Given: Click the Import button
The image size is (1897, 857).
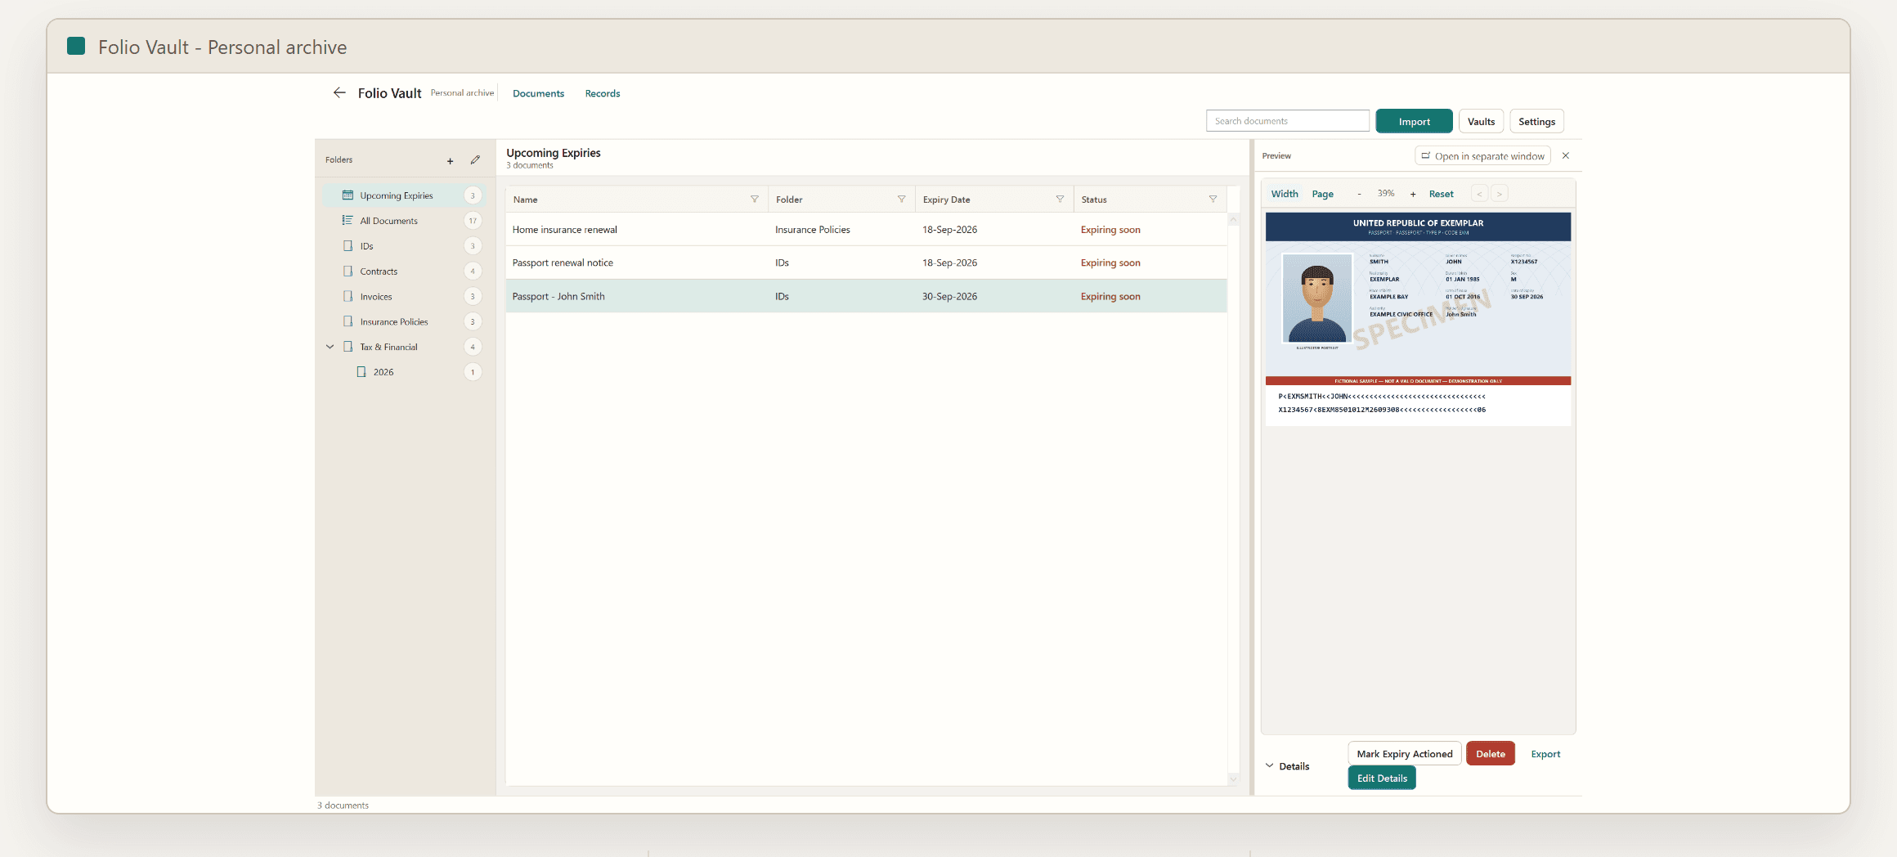Looking at the screenshot, I should [1414, 121].
